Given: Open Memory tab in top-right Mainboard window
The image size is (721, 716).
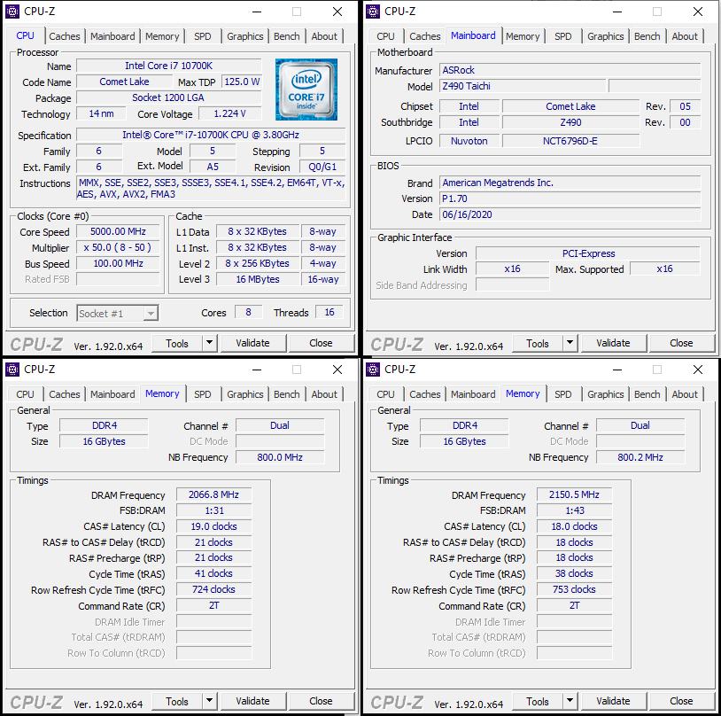Looking at the screenshot, I should [523, 36].
